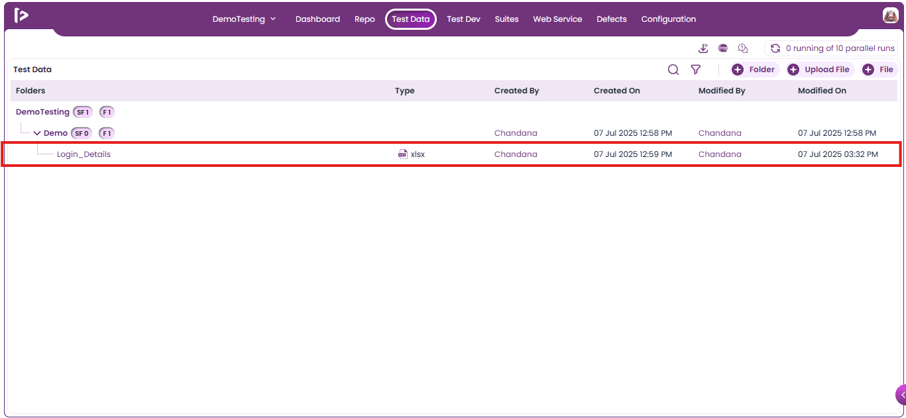The image size is (906, 418).
Task: Navigate to the Web Service tab
Action: pos(557,19)
